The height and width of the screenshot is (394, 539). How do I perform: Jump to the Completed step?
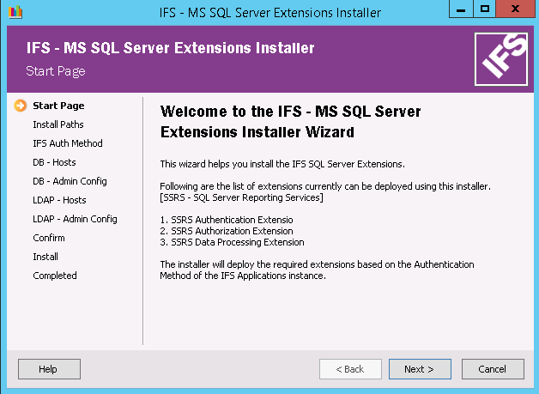(x=55, y=276)
